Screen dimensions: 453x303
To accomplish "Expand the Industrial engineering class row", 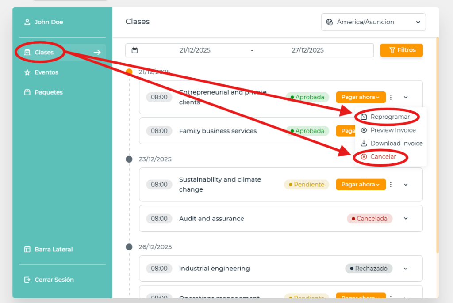I will (x=406, y=269).
